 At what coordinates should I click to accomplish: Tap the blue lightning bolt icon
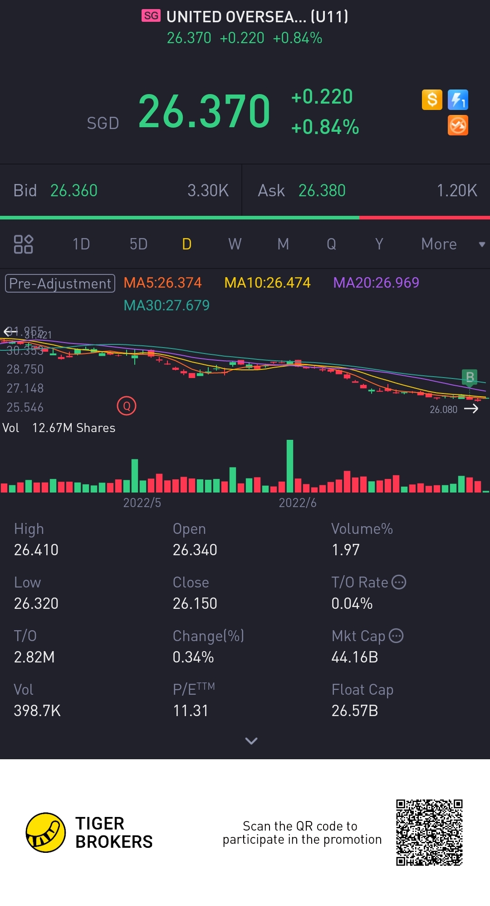click(x=458, y=100)
